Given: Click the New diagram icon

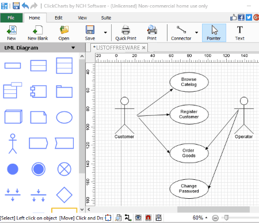Looking at the screenshot, I should click(12, 33).
